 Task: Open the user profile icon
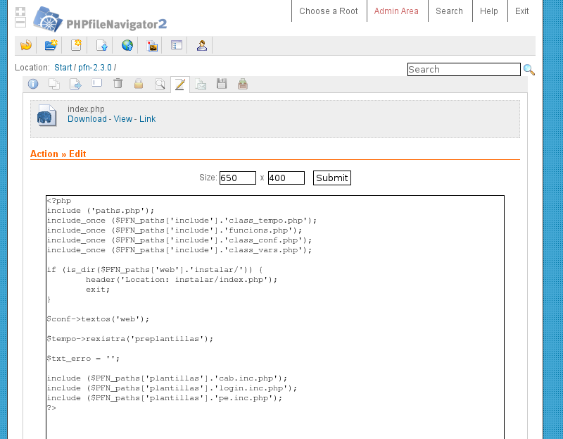pos(202,46)
